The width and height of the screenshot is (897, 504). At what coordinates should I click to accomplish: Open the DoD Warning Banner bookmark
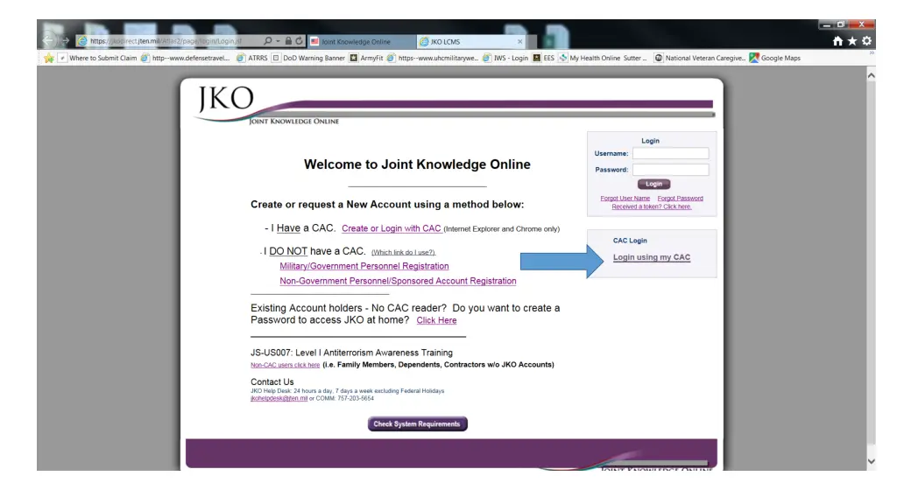308,58
